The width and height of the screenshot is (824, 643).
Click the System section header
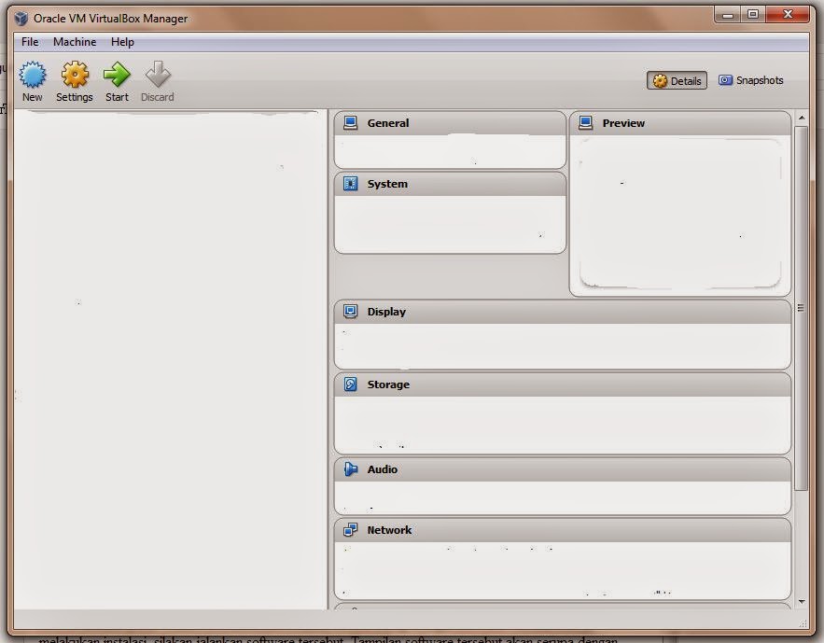point(451,184)
